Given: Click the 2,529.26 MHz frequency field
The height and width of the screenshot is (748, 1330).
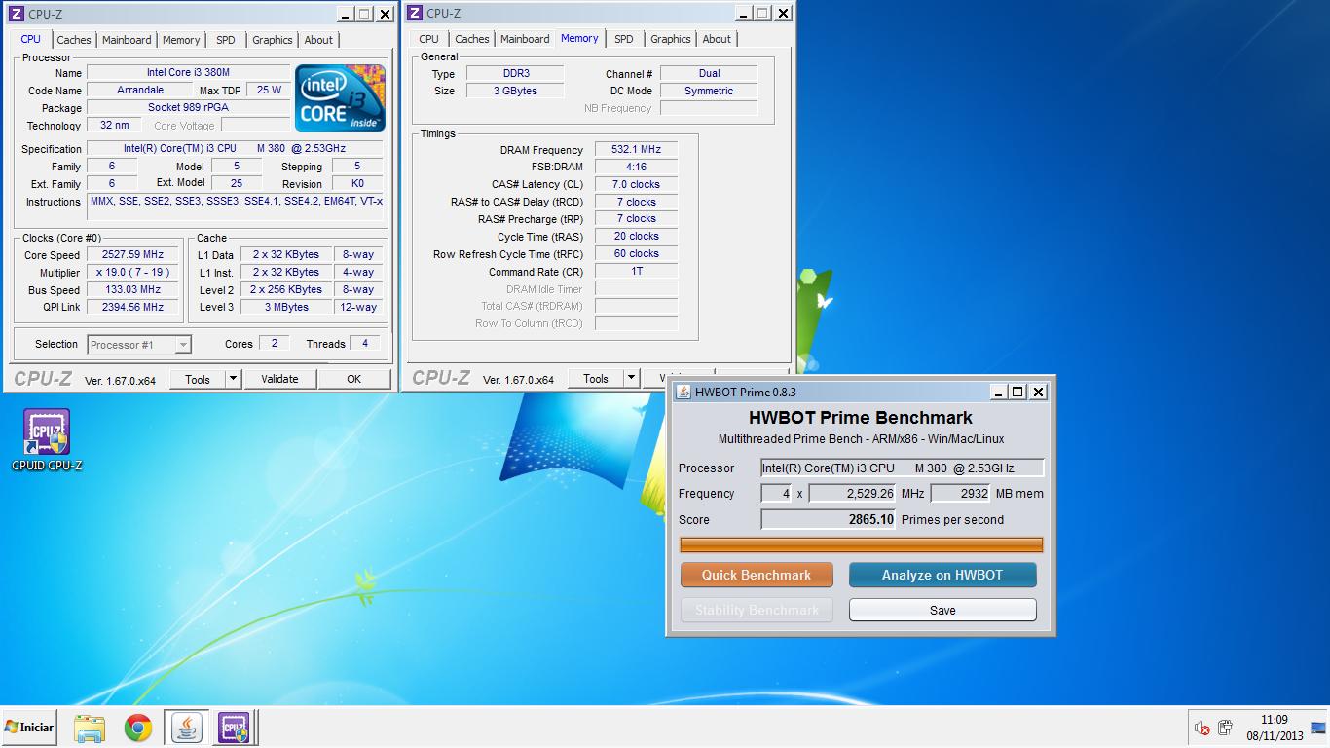Looking at the screenshot, I should (x=852, y=493).
